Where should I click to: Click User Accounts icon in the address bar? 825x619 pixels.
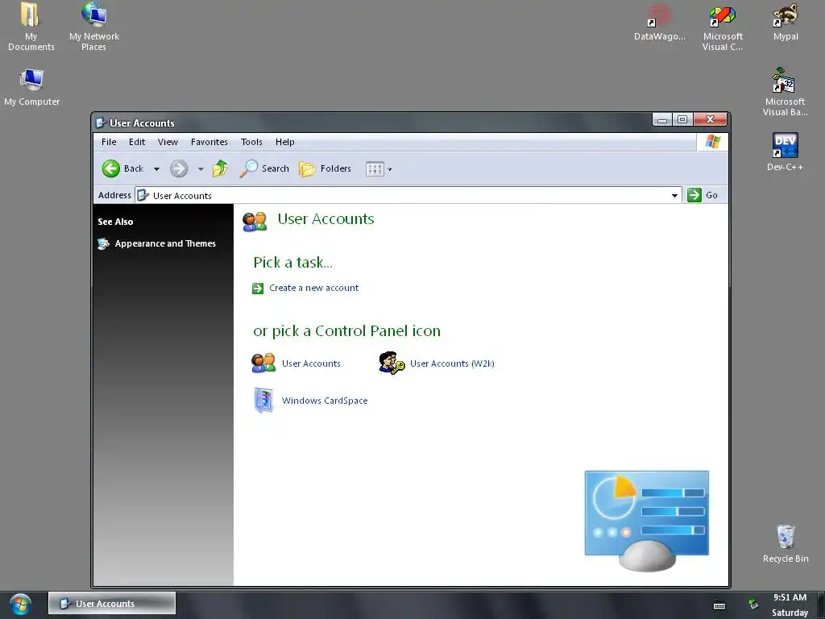[x=143, y=195]
